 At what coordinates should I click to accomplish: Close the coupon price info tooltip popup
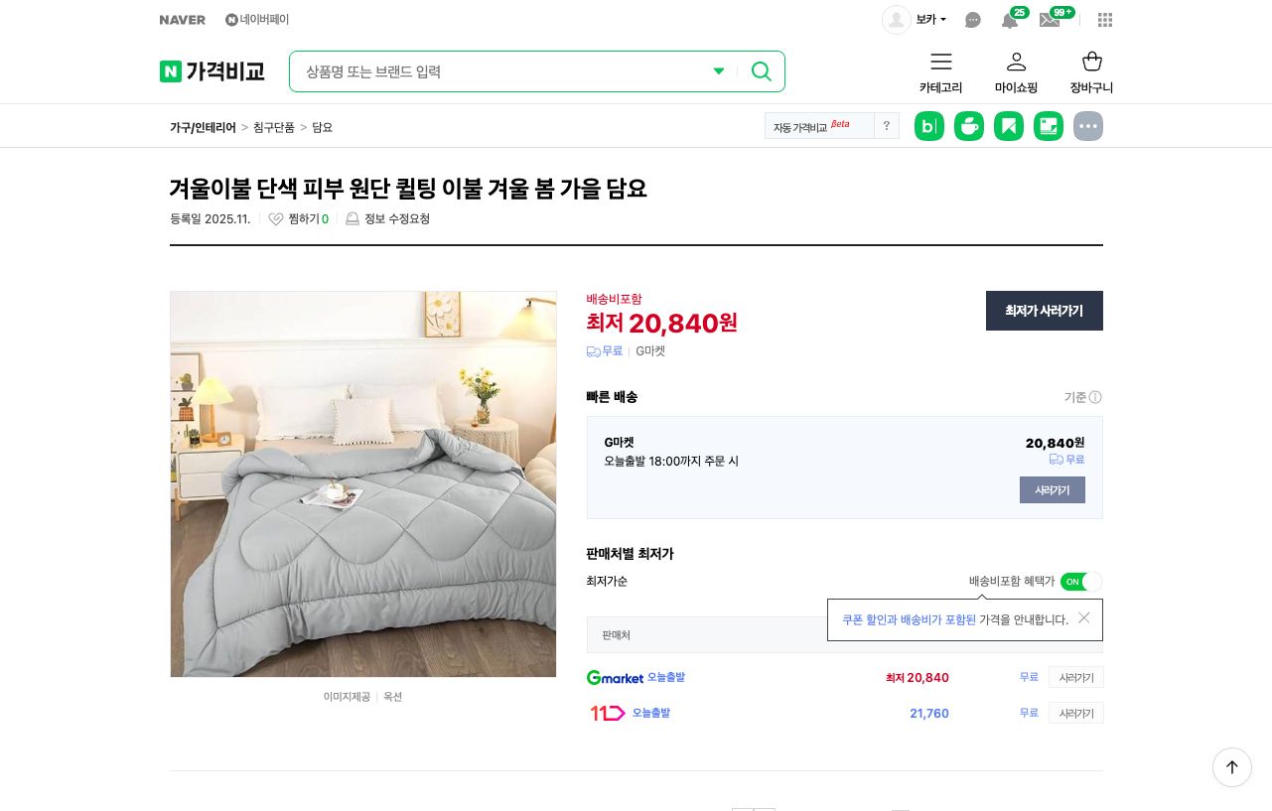coord(1083,617)
